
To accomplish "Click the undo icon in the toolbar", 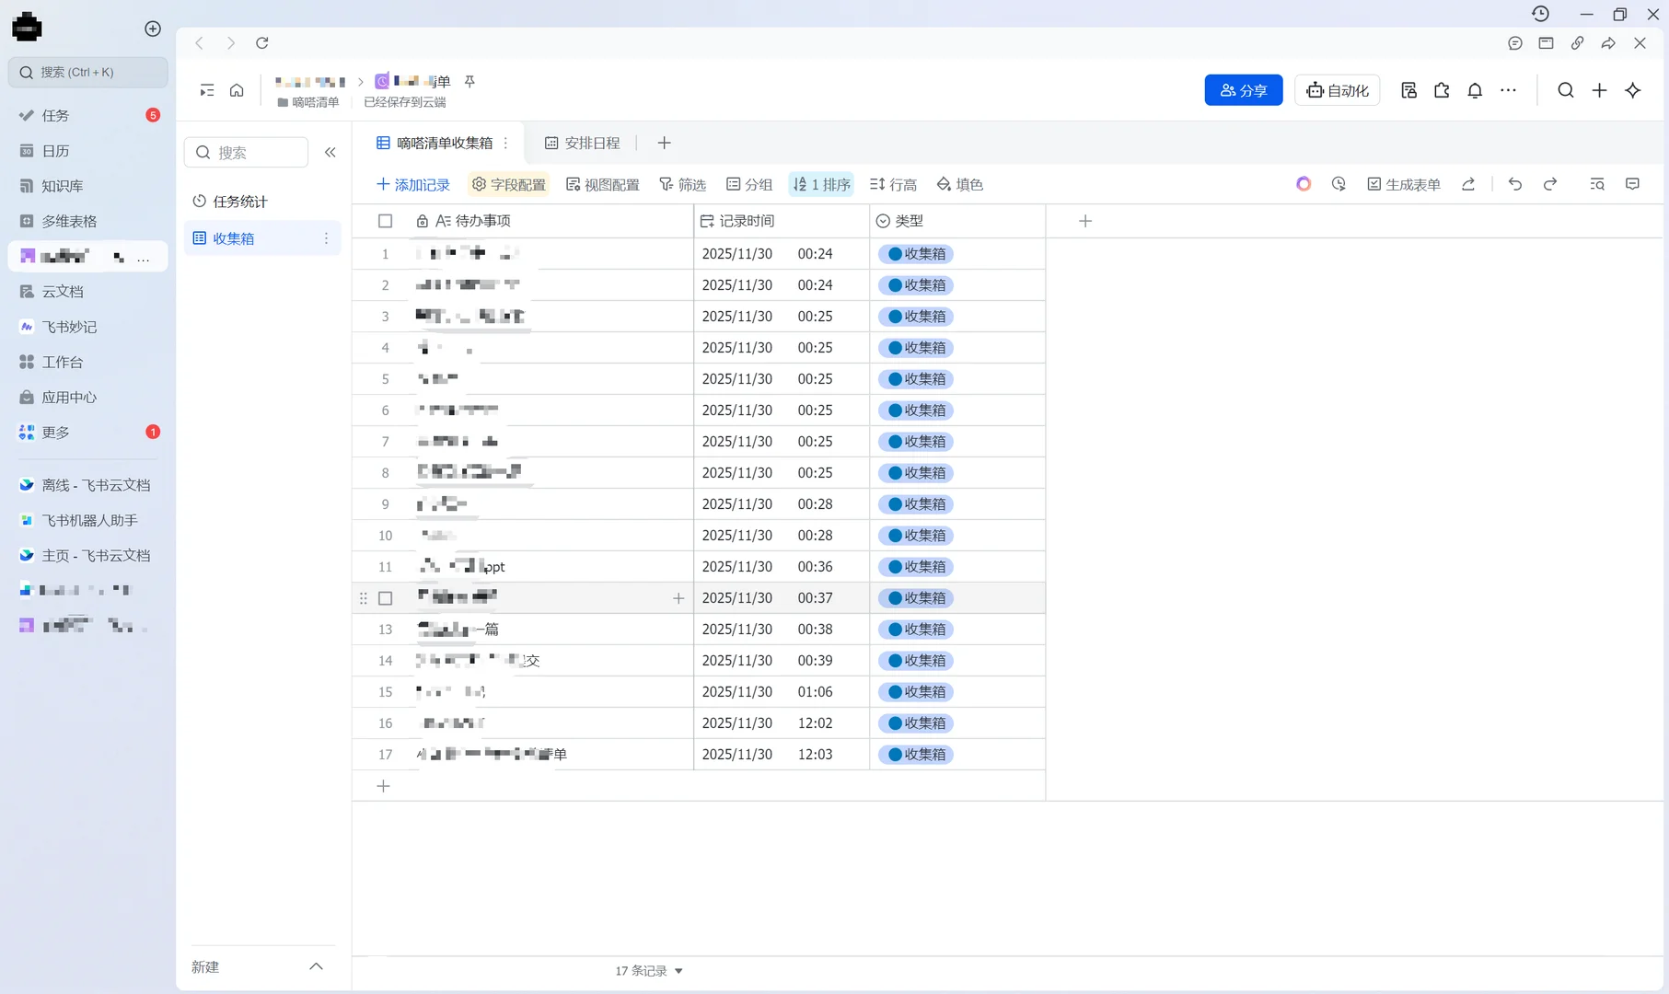I will coord(1514,184).
